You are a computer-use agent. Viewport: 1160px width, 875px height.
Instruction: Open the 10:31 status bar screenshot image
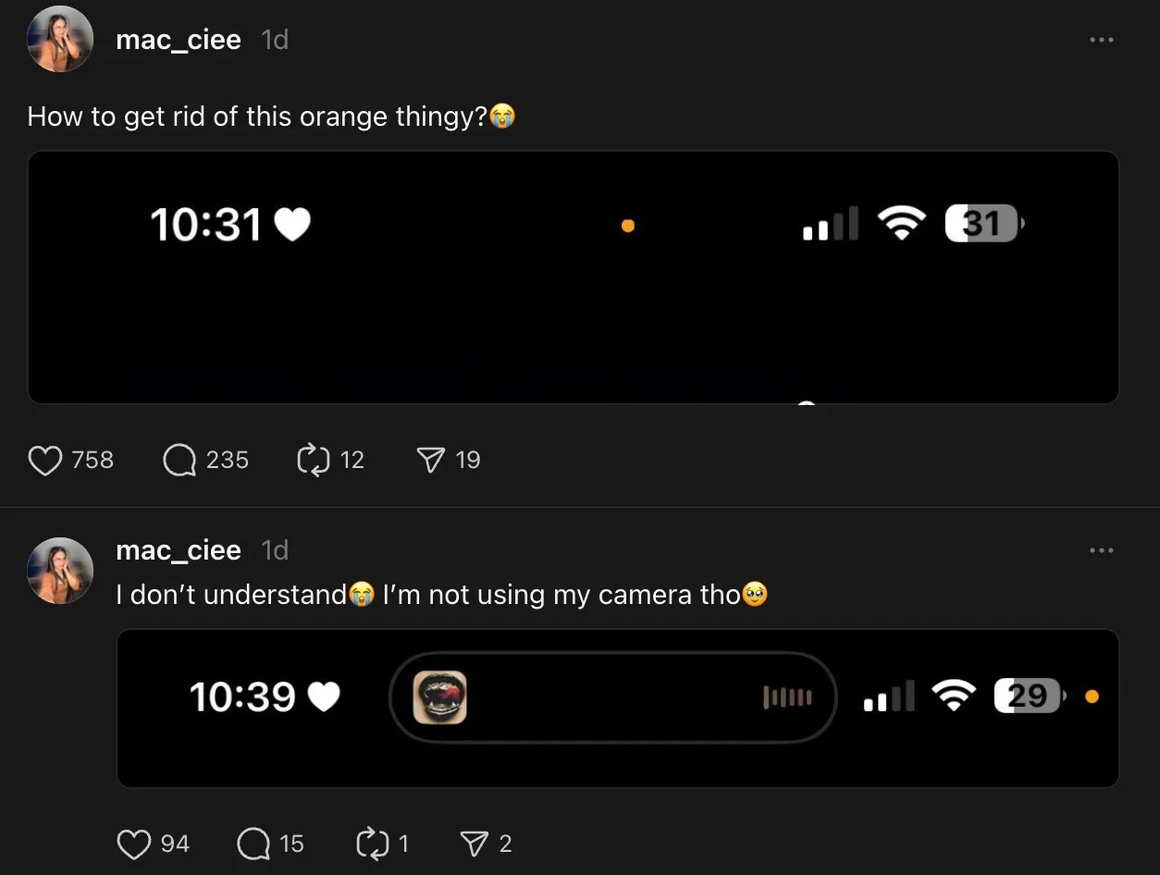coord(573,277)
